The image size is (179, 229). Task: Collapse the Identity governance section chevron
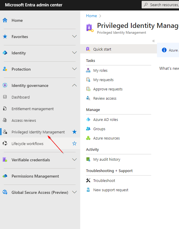(74, 85)
